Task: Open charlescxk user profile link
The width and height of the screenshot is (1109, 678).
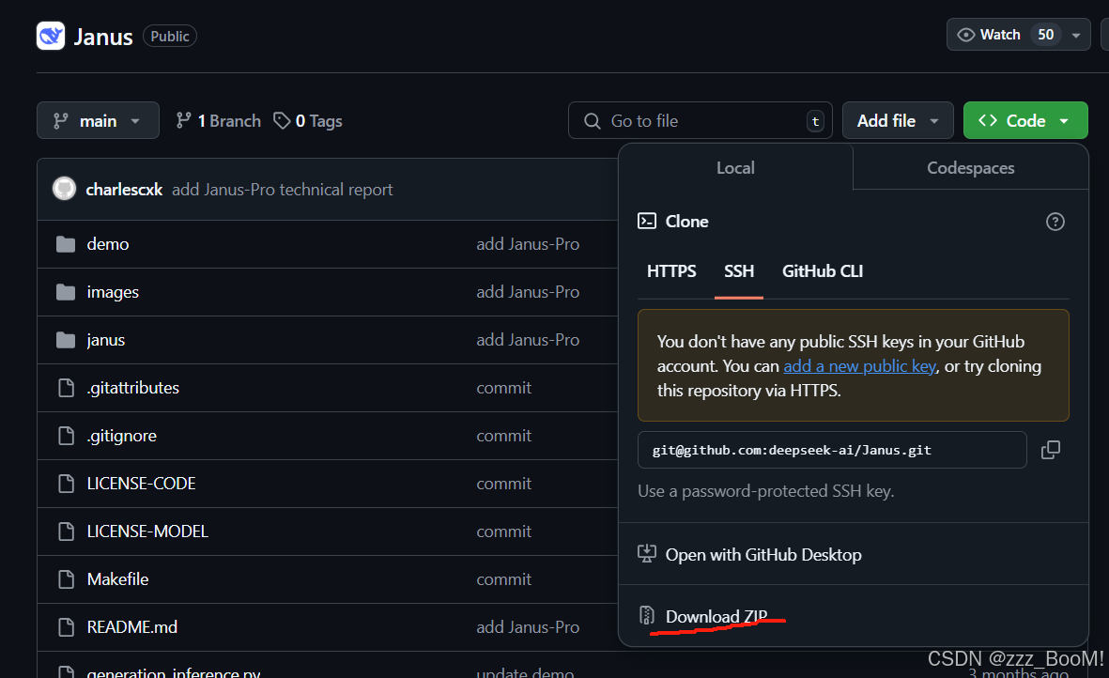Action: 124,190
